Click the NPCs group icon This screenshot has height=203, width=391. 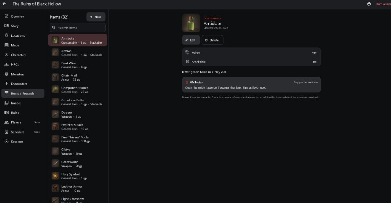click(6, 64)
